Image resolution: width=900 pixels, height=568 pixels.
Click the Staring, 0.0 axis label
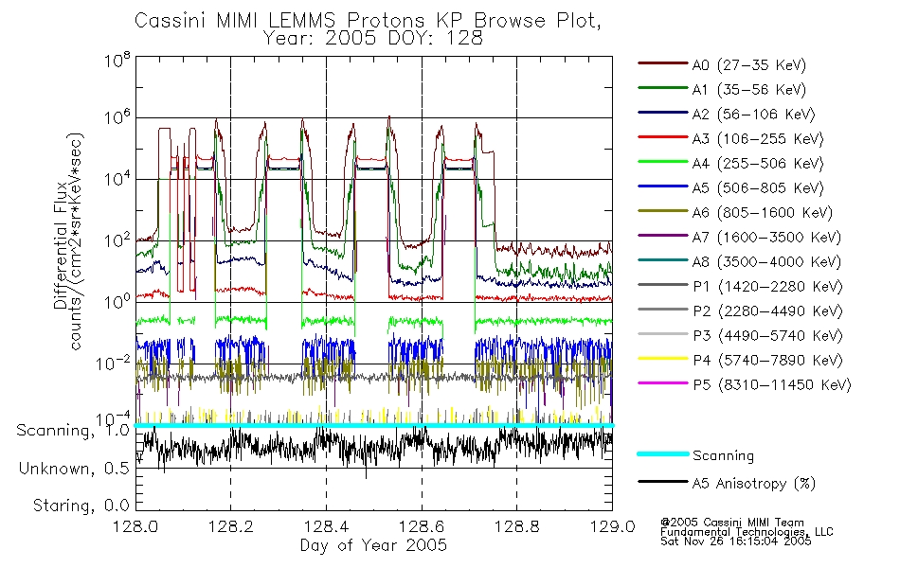(x=81, y=506)
